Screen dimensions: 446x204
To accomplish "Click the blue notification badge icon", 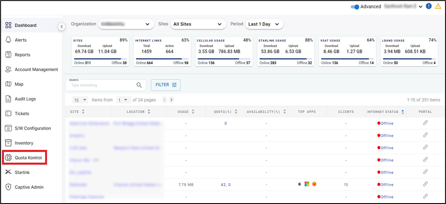I will click(428, 6).
